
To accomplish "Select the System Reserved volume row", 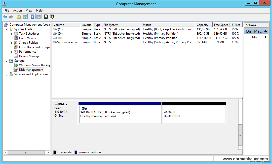I will (68, 42).
